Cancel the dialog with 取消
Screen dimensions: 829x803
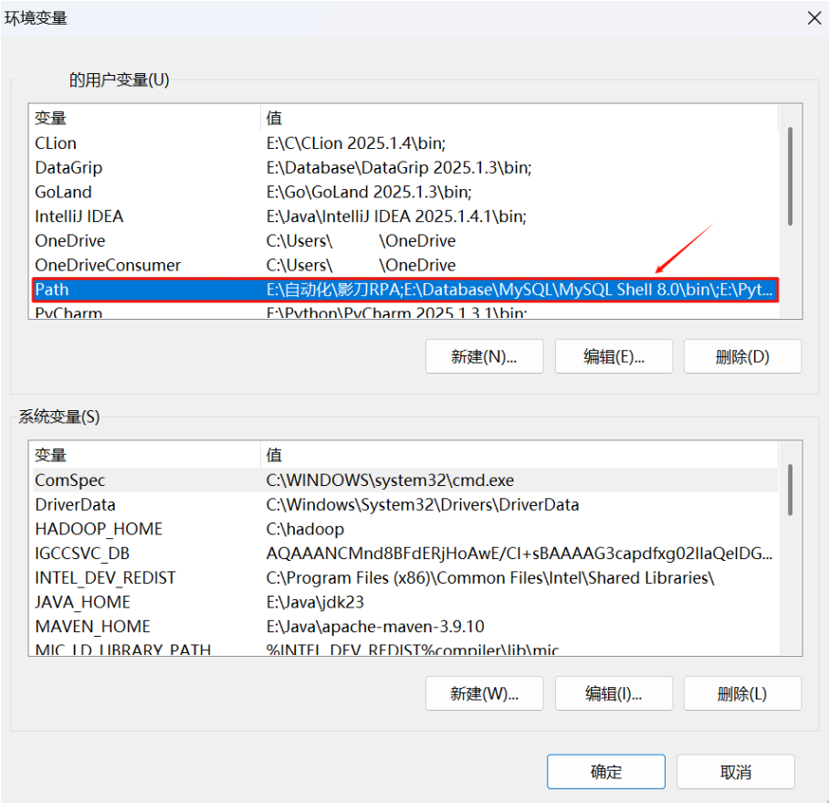pyautogui.click(x=735, y=771)
